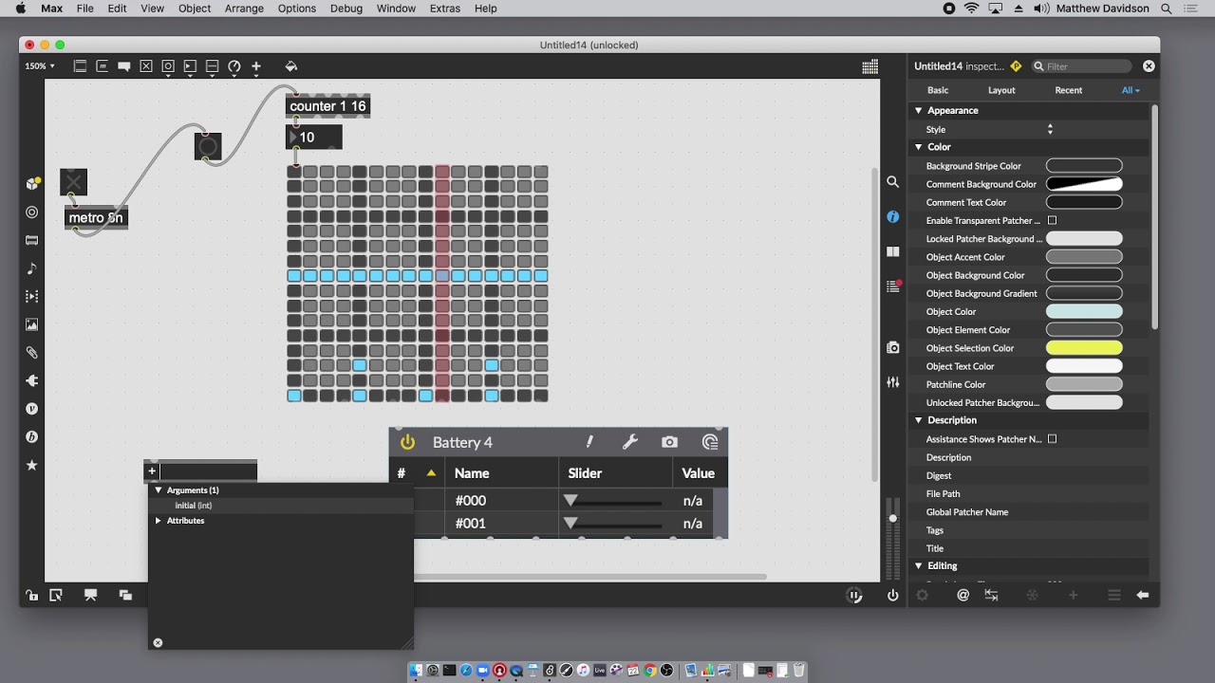
Task: Toggle the grid display icon in toolbar
Action: click(x=869, y=66)
